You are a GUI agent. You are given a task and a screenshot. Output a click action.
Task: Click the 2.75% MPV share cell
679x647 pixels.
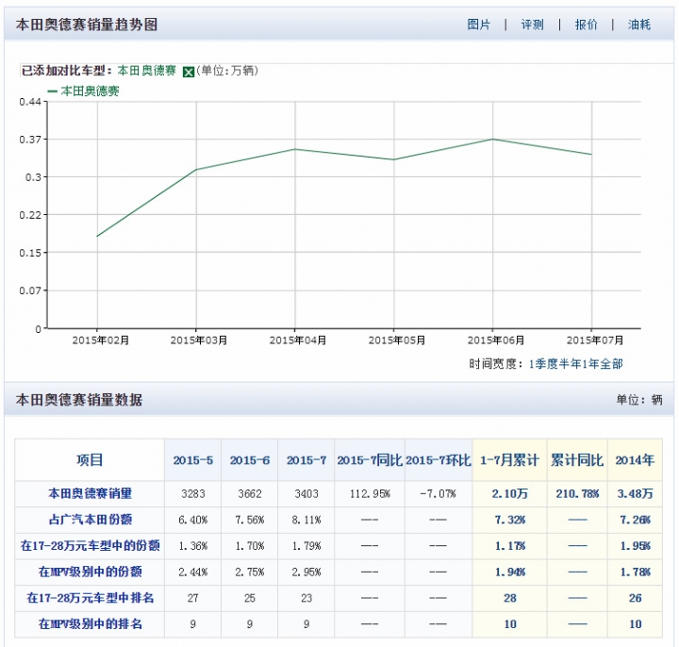pos(250,572)
